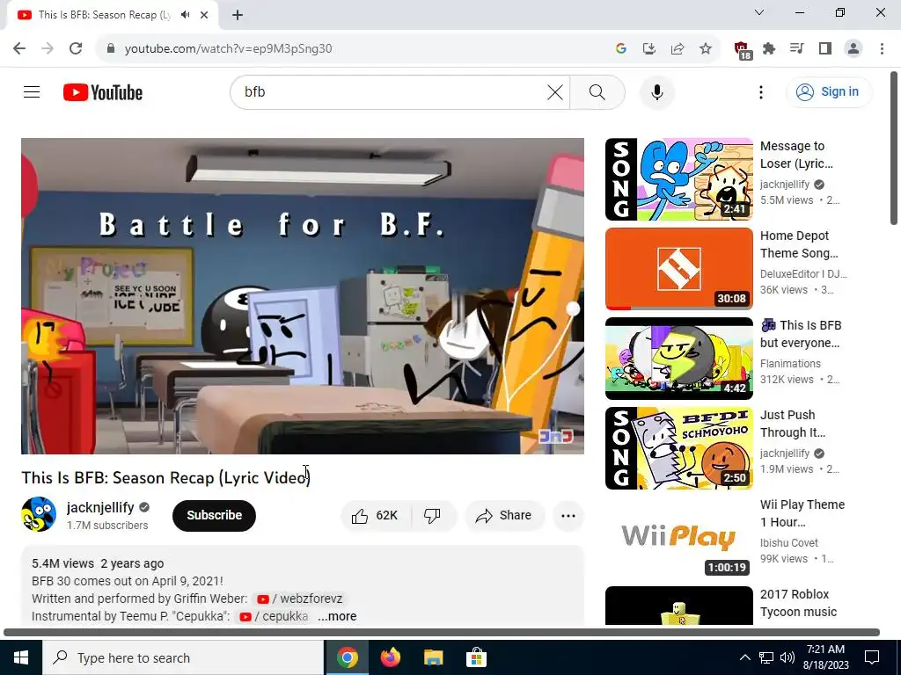Open Chrome profile avatar
Screen dimensions: 901x675
(853, 48)
